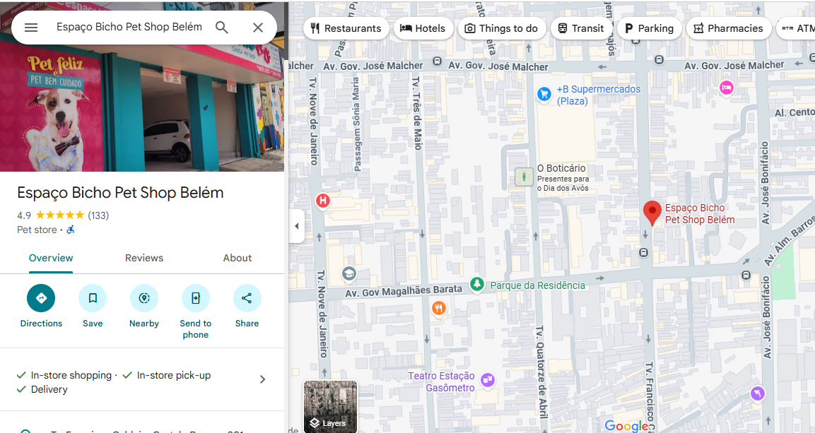Expand service options with right chevron

click(x=262, y=379)
